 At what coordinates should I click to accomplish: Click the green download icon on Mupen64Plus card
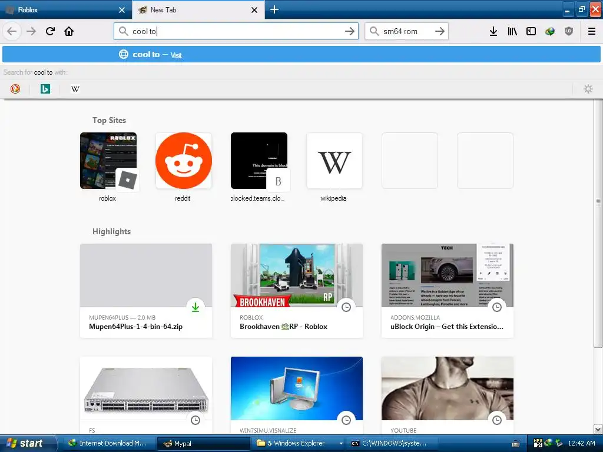(196, 307)
